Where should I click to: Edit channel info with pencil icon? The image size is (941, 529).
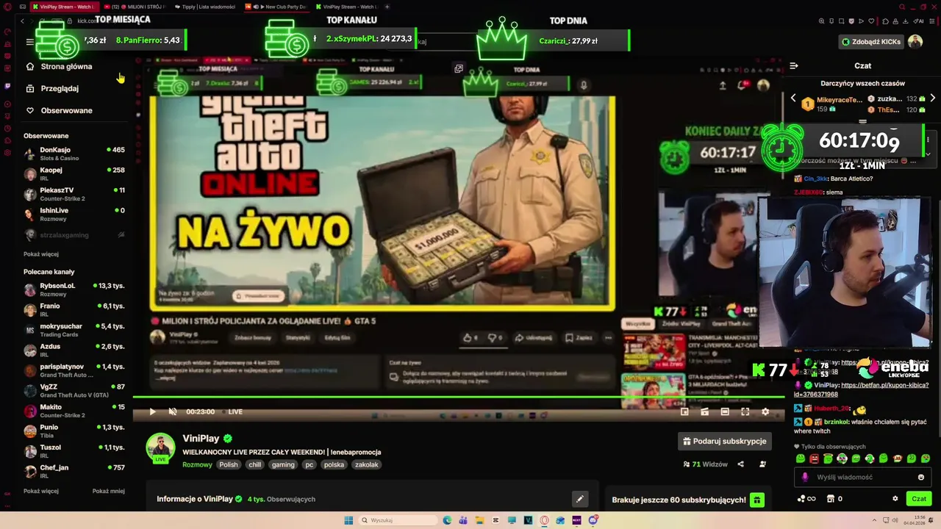click(580, 499)
